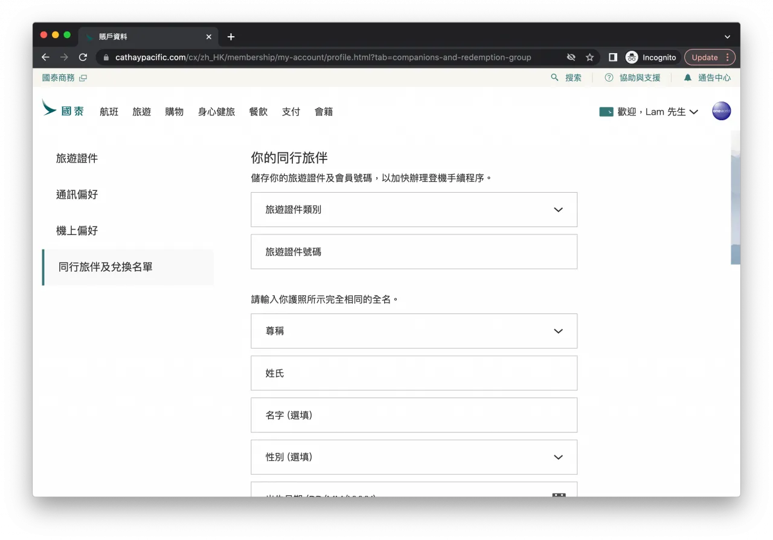Click the Cathay Pacific logo
This screenshot has width=773, height=540.
[63, 110]
